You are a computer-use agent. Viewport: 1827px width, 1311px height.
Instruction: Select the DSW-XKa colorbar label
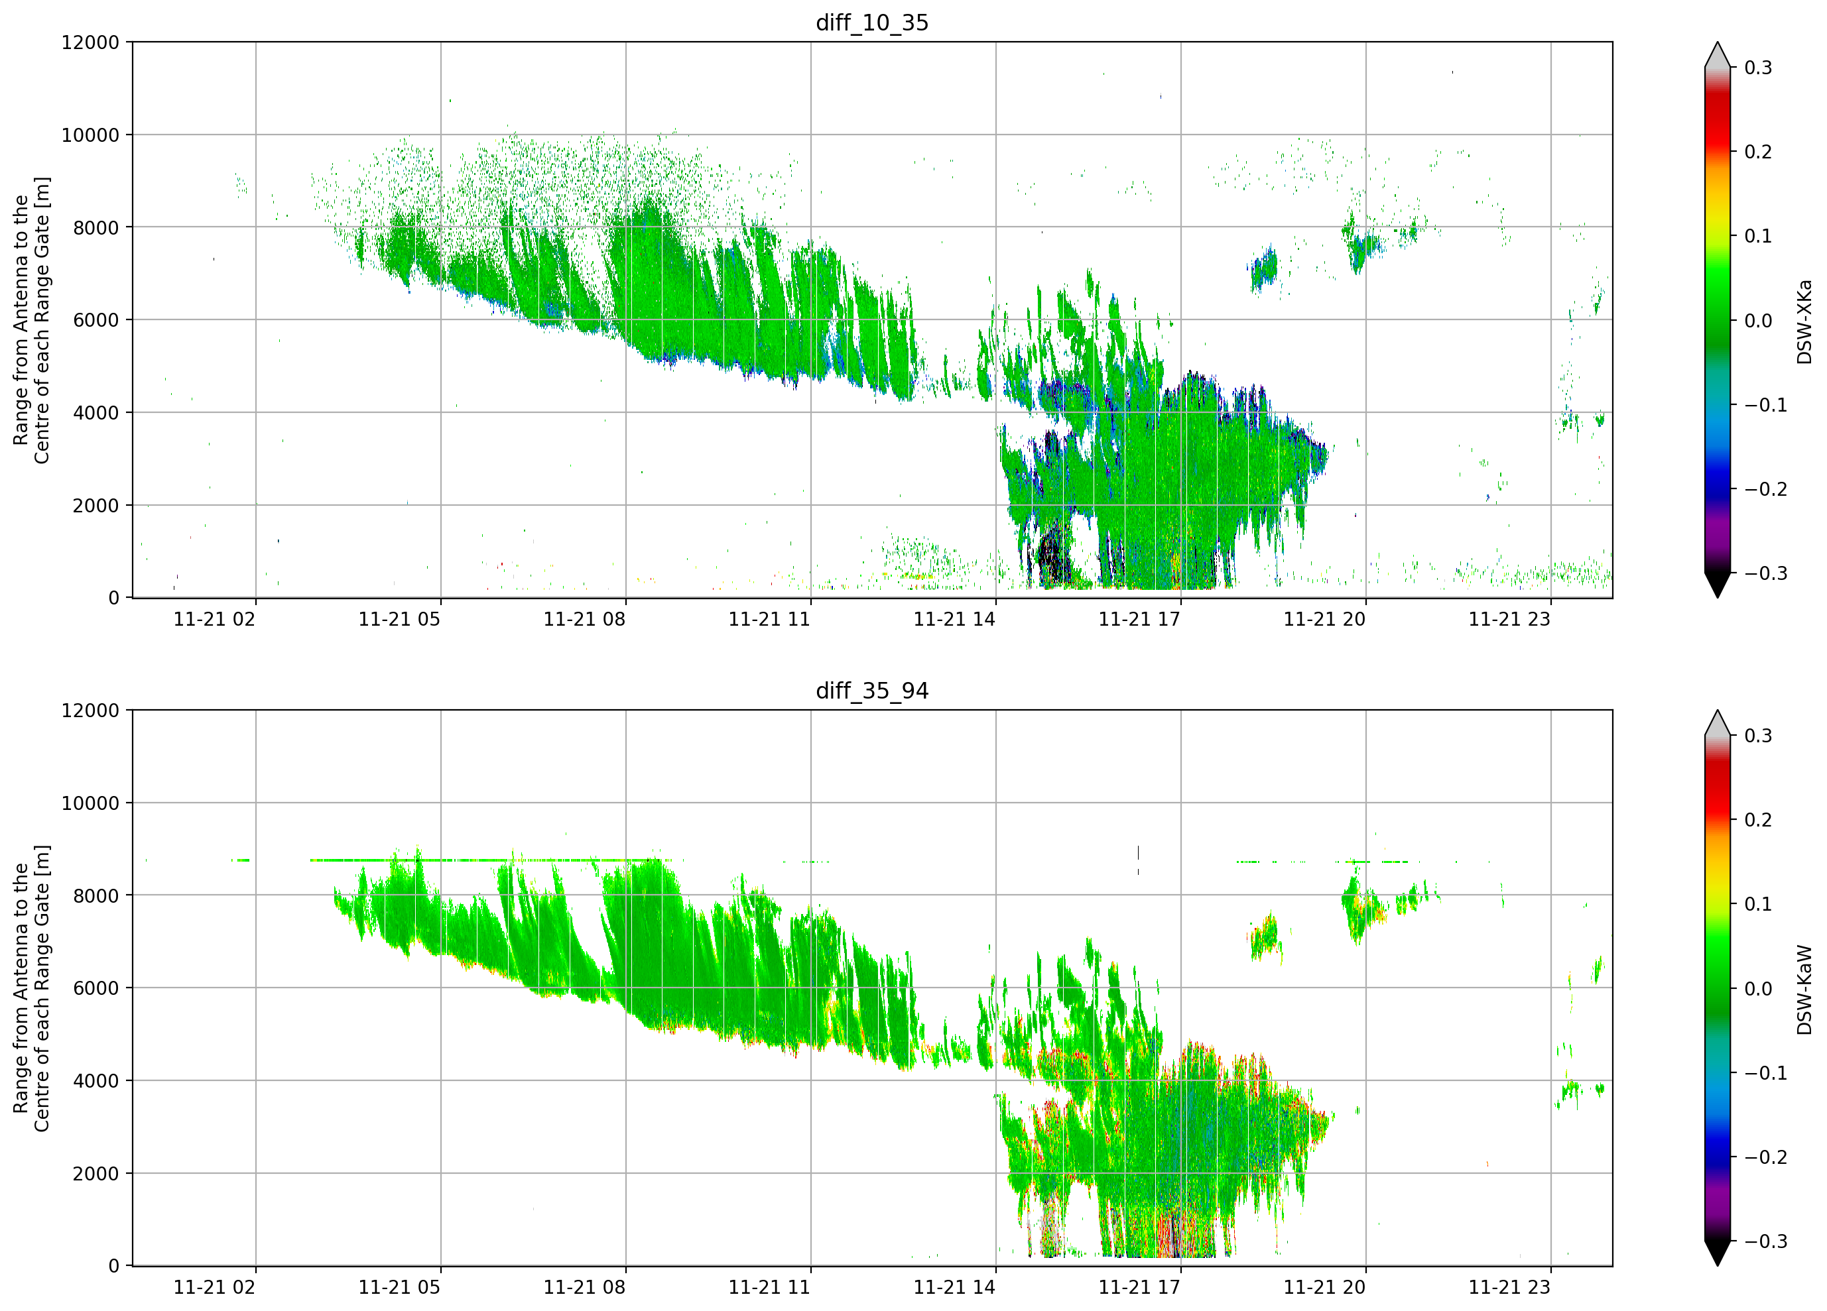click(1804, 321)
